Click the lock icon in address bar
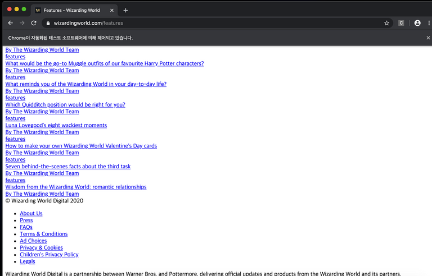This screenshot has width=432, height=276. point(48,23)
